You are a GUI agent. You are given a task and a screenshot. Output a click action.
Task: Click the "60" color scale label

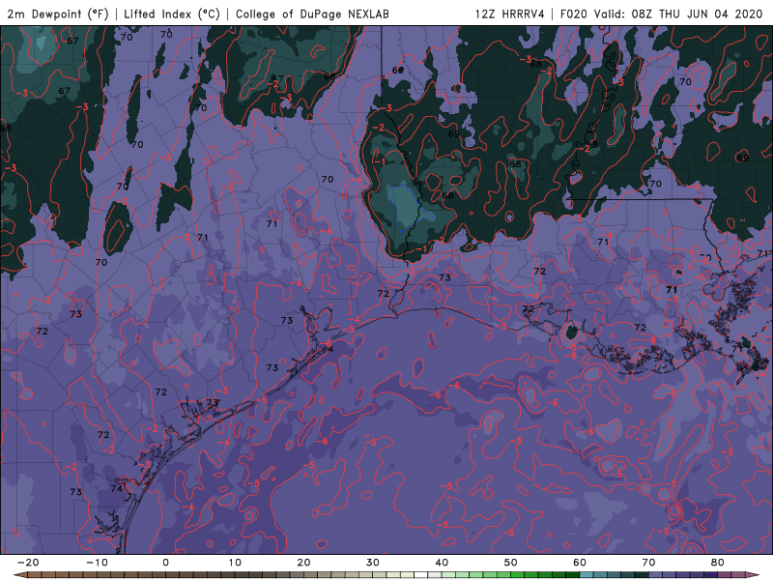580,563
